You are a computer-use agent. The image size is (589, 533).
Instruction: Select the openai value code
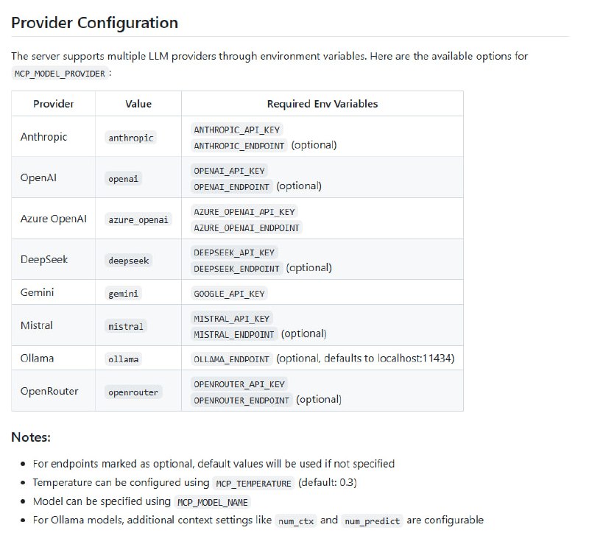124,179
